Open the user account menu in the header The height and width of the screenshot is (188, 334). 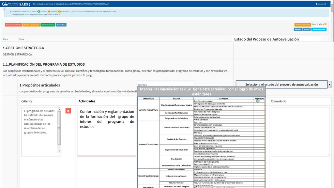point(322,4)
